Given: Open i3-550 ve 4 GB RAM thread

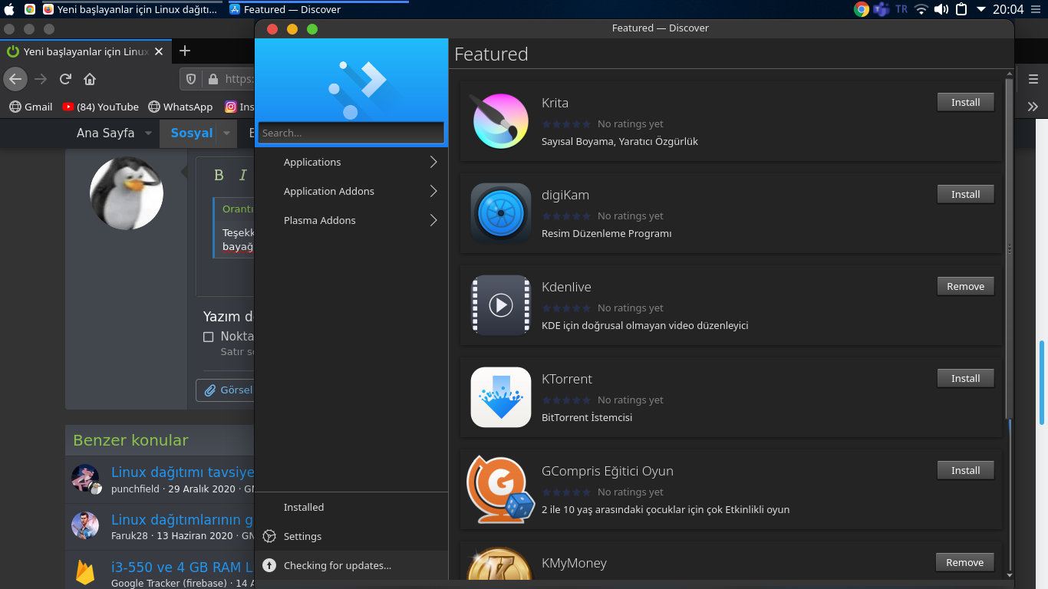Looking at the screenshot, I should pyautogui.click(x=183, y=568).
